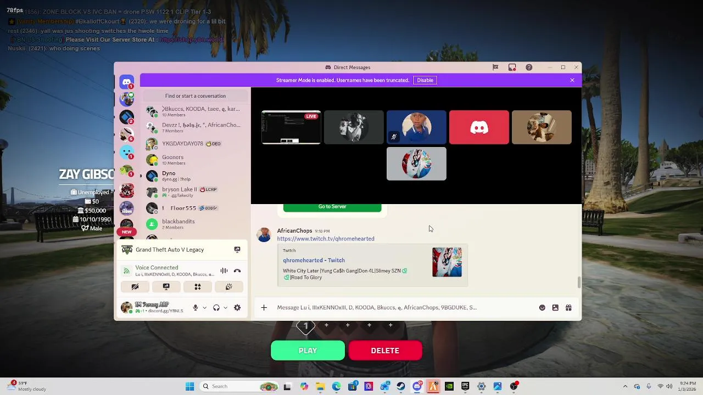The height and width of the screenshot is (395, 703).
Task: Disconnect from voice call
Action: pyautogui.click(x=237, y=271)
